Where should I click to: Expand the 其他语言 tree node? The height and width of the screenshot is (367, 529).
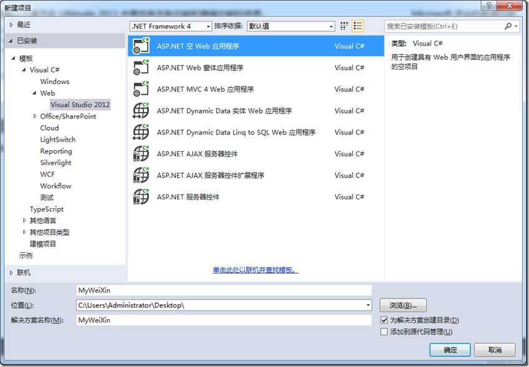[x=24, y=221]
